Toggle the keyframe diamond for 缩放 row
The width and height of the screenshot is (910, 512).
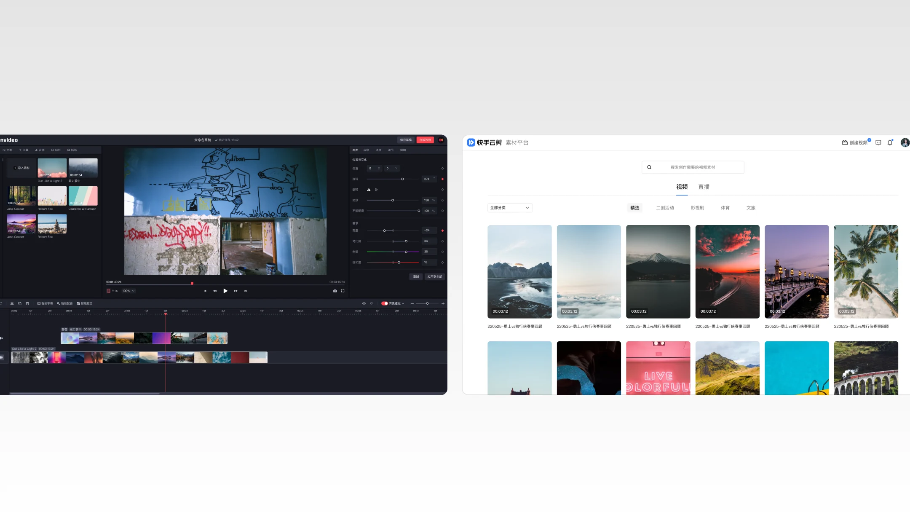(x=442, y=200)
